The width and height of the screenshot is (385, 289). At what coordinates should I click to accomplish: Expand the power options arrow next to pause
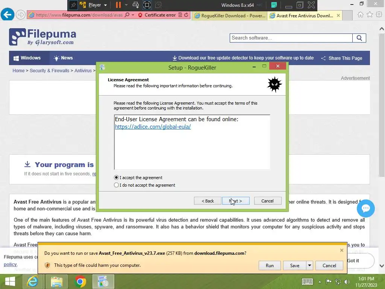(x=126, y=5)
